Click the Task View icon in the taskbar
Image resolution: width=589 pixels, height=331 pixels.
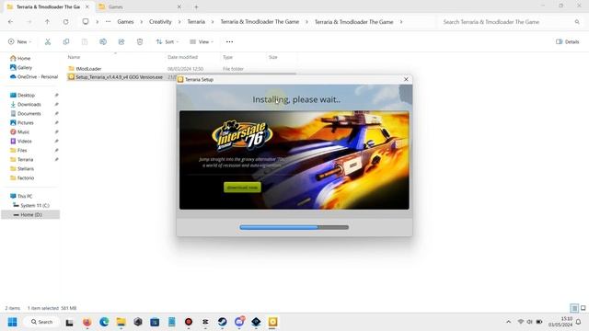coord(70,322)
